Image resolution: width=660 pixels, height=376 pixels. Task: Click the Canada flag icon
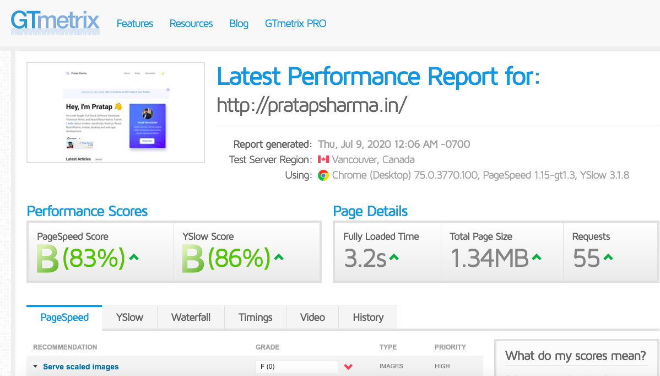(x=323, y=160)
